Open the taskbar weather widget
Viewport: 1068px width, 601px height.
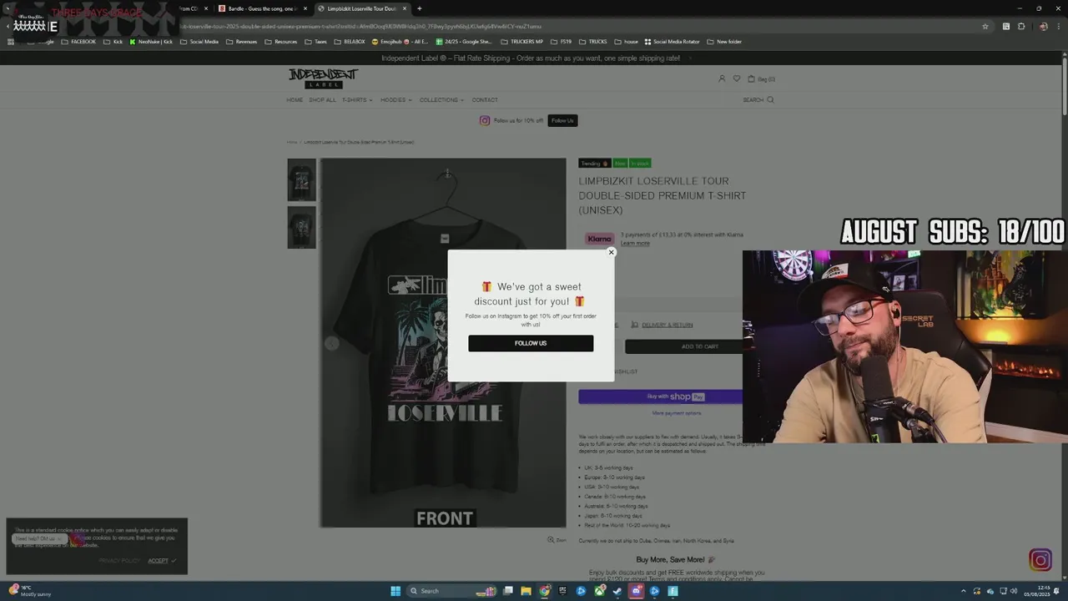(30, 591)
